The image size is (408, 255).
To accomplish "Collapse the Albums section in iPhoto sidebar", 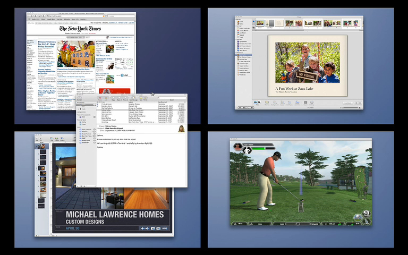I will coord(236,39).
